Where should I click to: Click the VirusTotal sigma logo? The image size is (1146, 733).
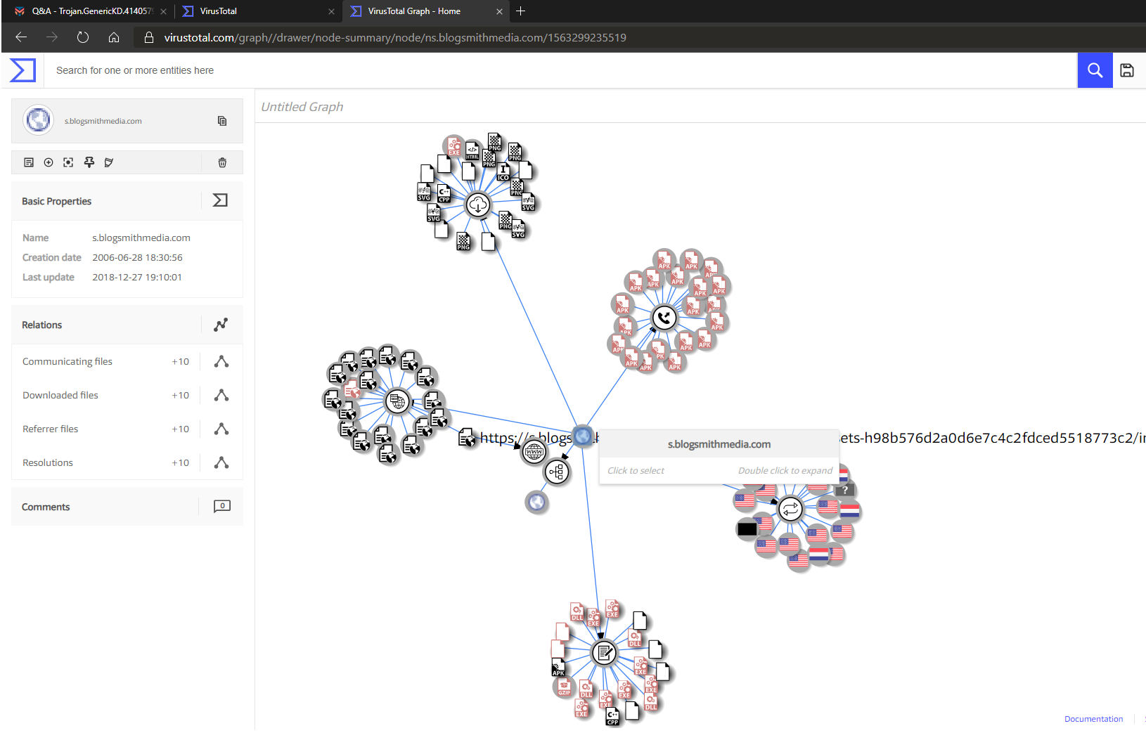click(x=22, y=70)
